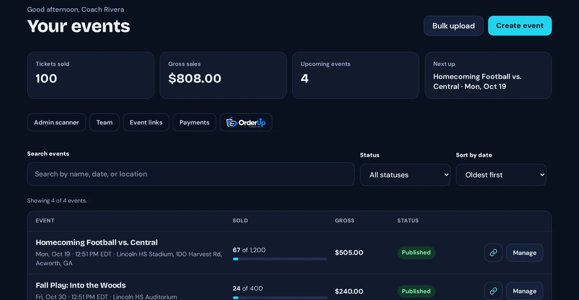The width and height of the screenshot is (579, 300).
Task: Open the Sort by date dropdown
Action: coord(501,175)
